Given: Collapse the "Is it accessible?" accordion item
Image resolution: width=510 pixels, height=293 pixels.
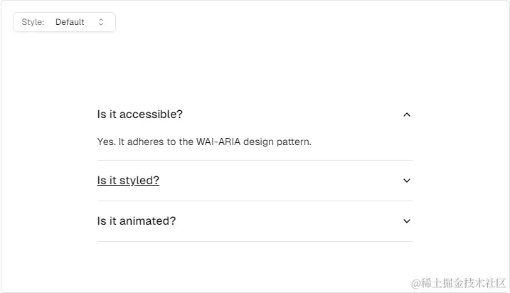Looking at the screenshot, I should 255,114.
